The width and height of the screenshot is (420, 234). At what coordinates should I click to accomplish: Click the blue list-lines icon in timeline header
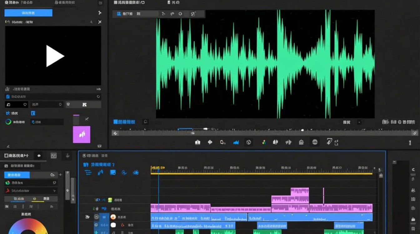click(88, 173)
